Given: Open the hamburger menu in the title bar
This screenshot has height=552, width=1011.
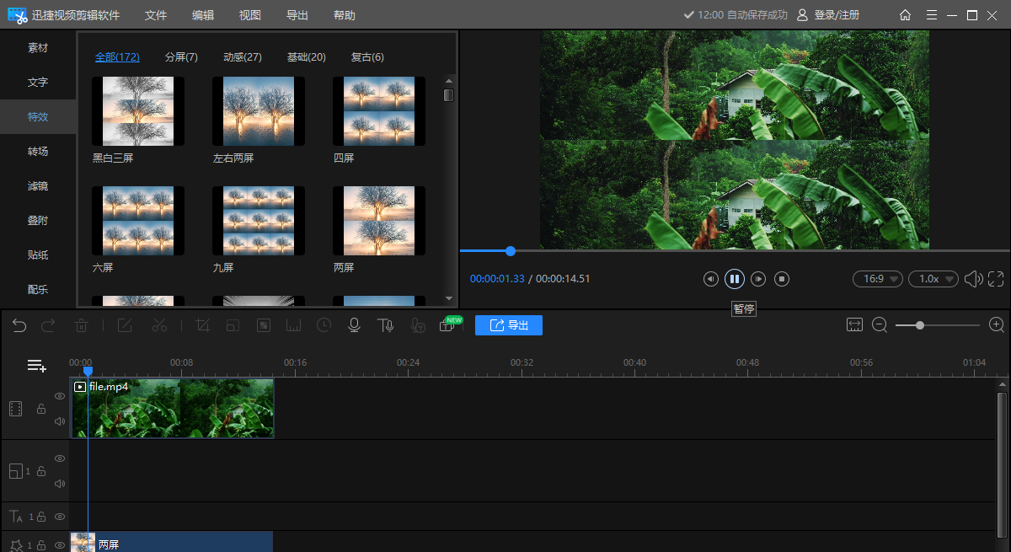Looking at the screenshot, I should (931, 15).
